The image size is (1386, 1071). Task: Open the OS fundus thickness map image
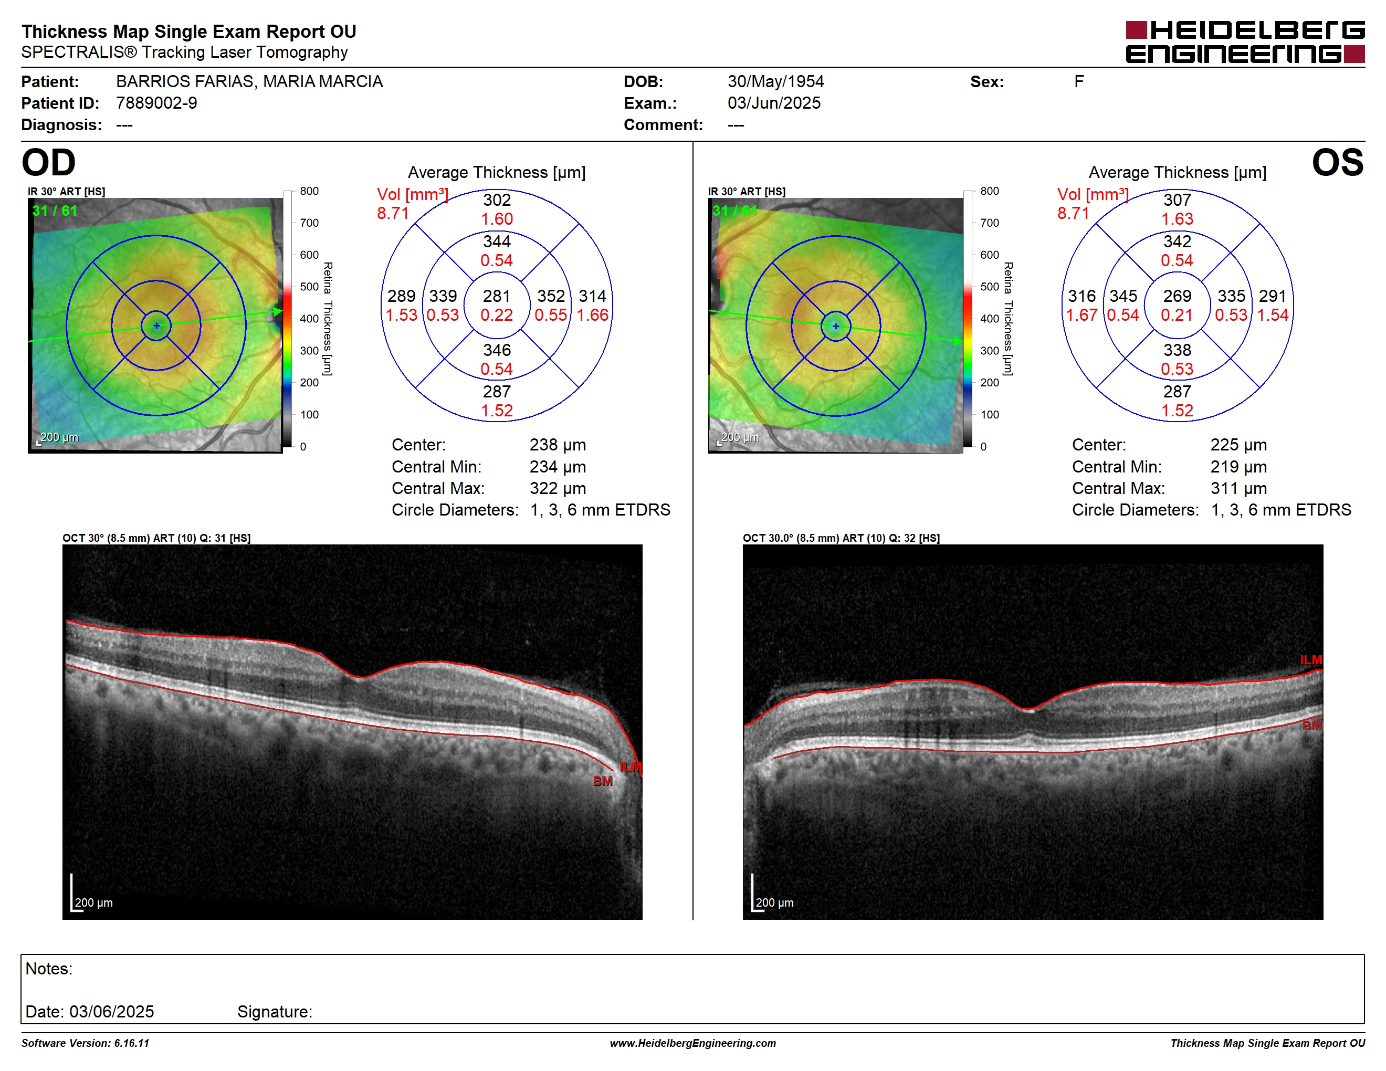836,325
